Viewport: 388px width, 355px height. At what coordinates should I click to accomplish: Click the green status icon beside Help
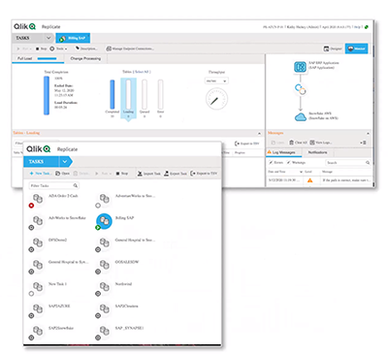coord(367,27)
